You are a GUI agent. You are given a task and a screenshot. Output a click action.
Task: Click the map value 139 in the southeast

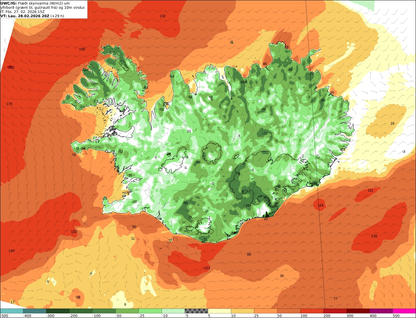click(374, 236)
